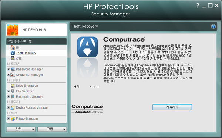Viewport: 222px width, 138px height.
Task: Click the Privacy Manager icon
Action: coord(13,118)
